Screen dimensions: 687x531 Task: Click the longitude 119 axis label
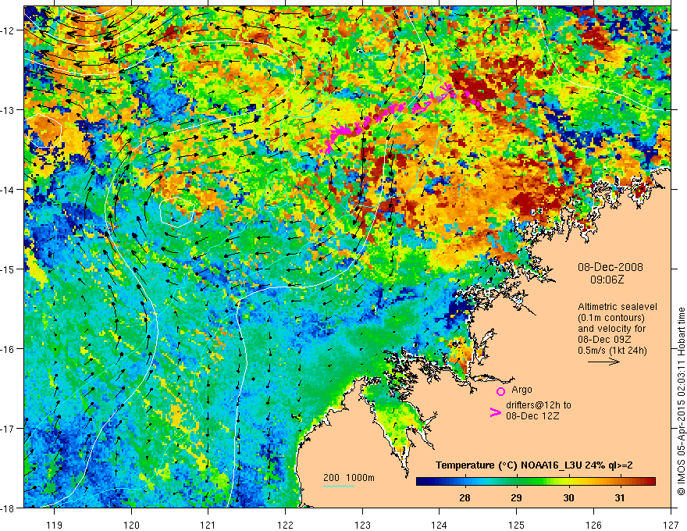pos(55,525)
